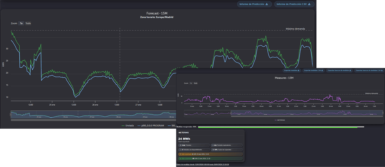Select the 1s zoom in Forecast chart
The width and height of the screenshot is (385, 167).
click(x=21, y=23)
